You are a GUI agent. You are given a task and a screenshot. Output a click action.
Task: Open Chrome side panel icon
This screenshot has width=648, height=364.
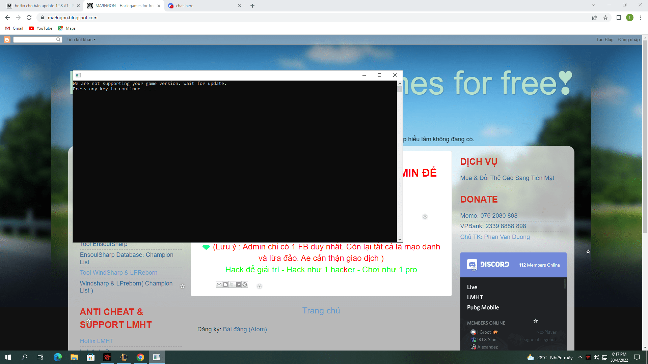point(619,18)
